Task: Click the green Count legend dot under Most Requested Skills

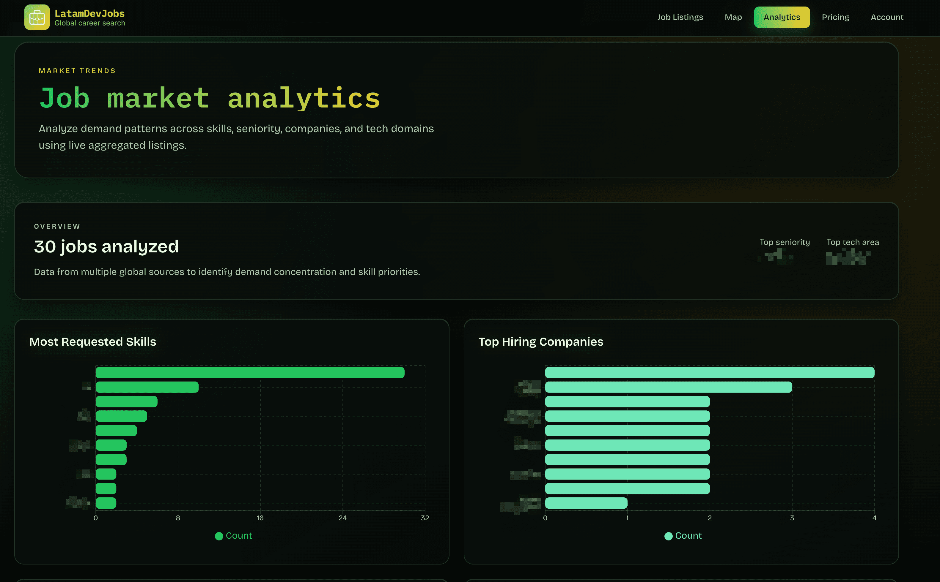Action: [x=219, y=535]
